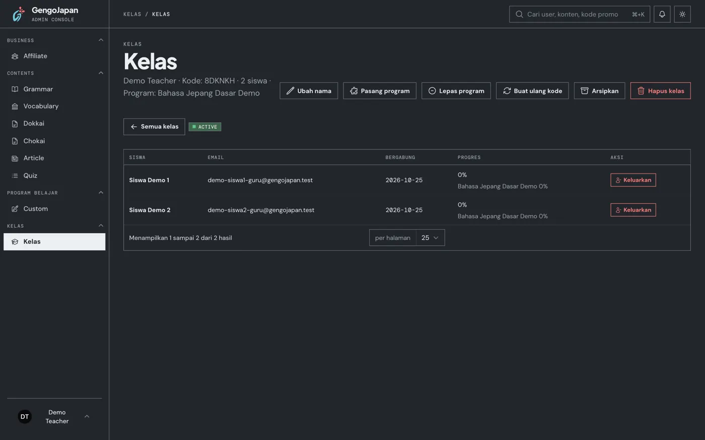This screenshot has height=440, width=705.
Task: Go to Vocabulary in sidebar
Action: point(54,107)
